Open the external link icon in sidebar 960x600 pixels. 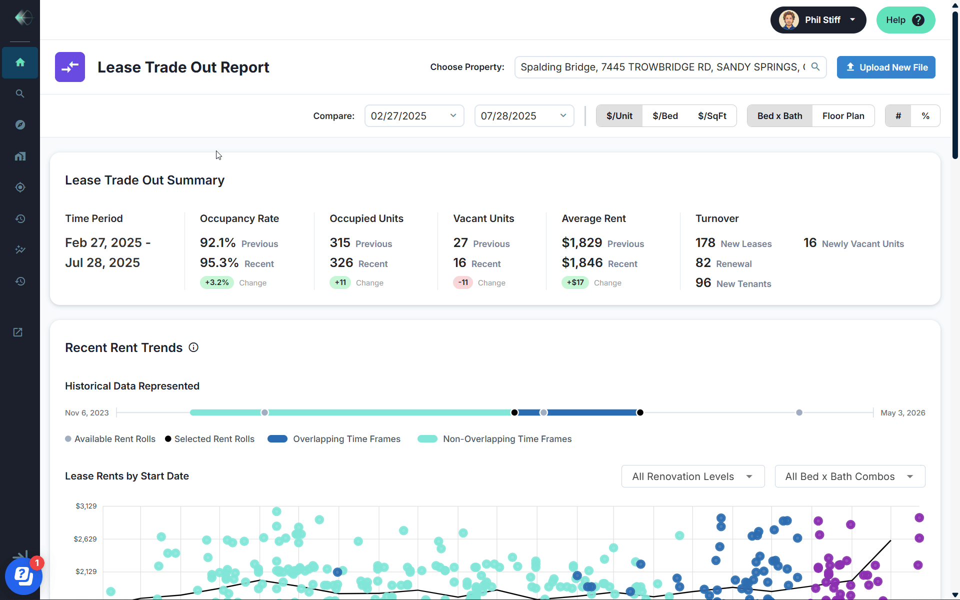18,332
